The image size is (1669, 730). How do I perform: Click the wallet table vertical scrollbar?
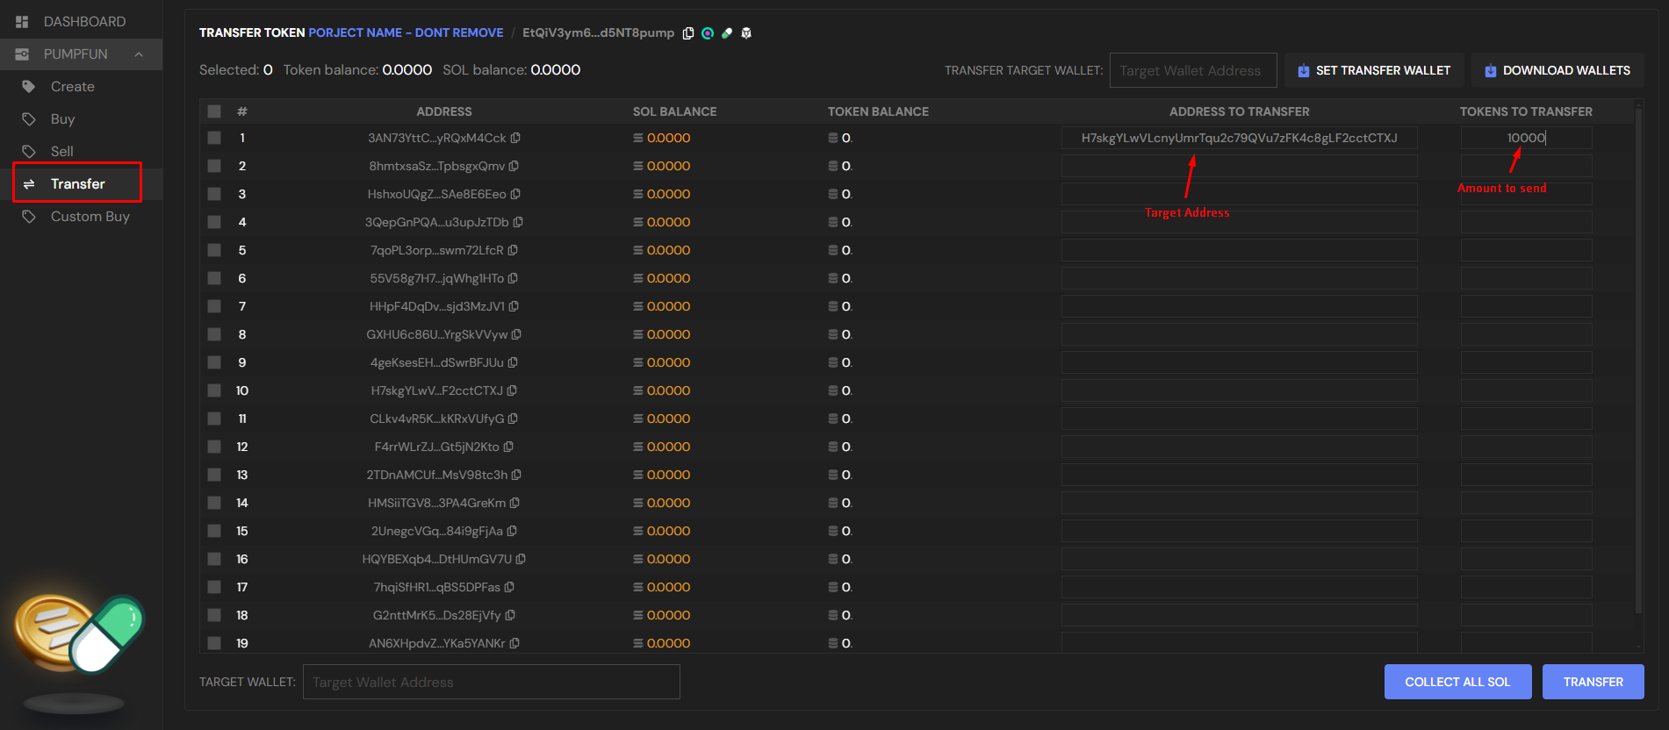pyautogui.click(x=1638, y=351)
